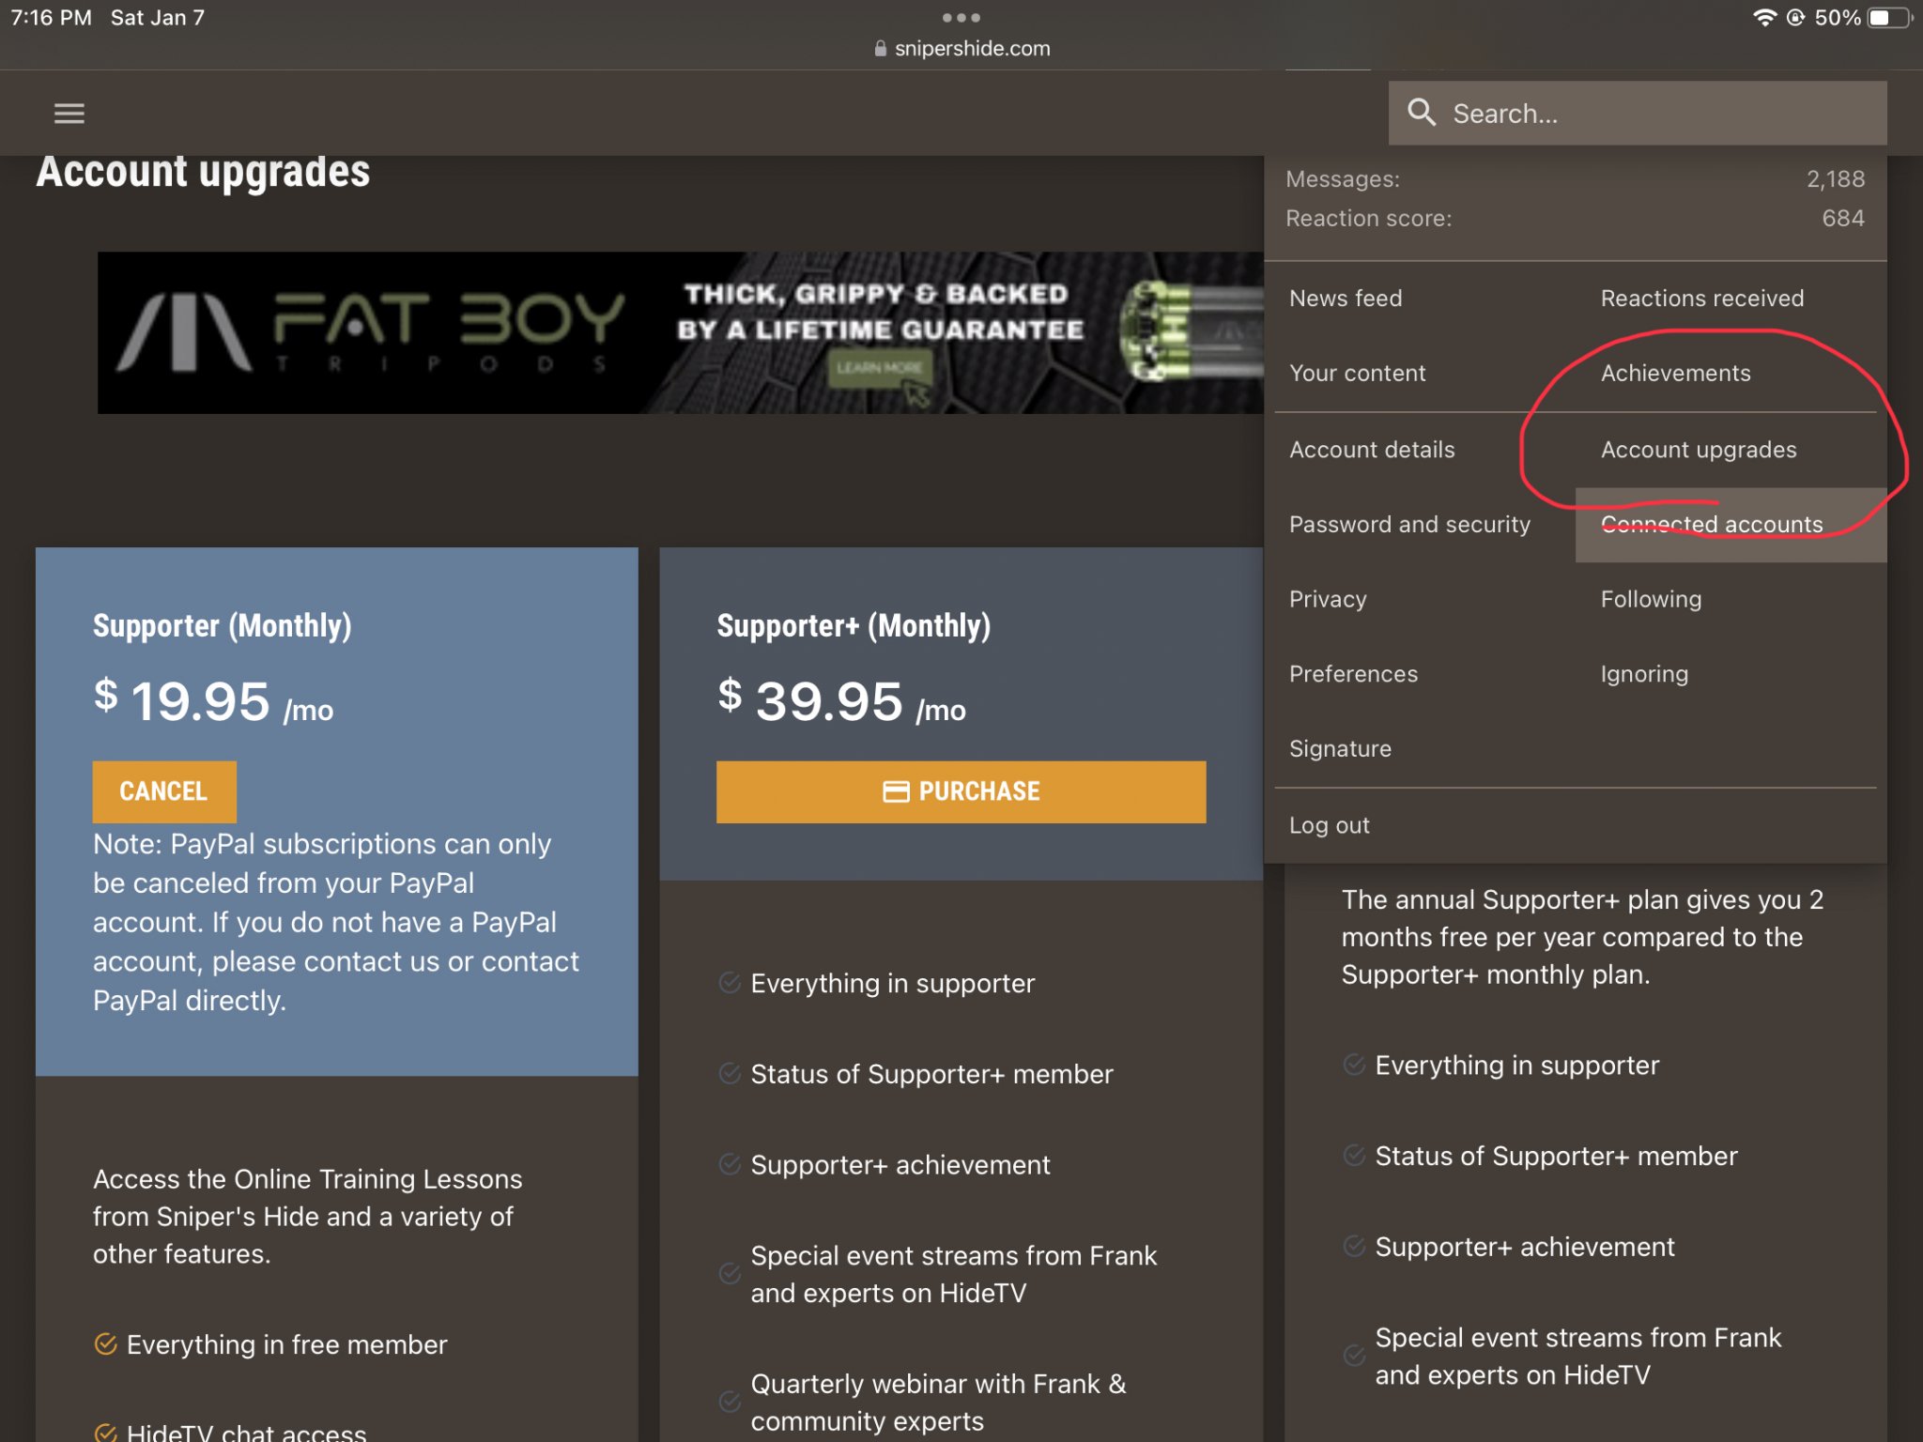Click checkmark icon beside Everything in free member
The image size is (1923, 1442).
pyautogui.click(x=106, y=1343)
